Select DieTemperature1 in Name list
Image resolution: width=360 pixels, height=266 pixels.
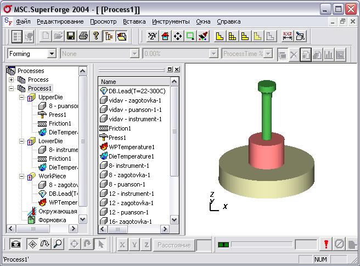point(131,156)
